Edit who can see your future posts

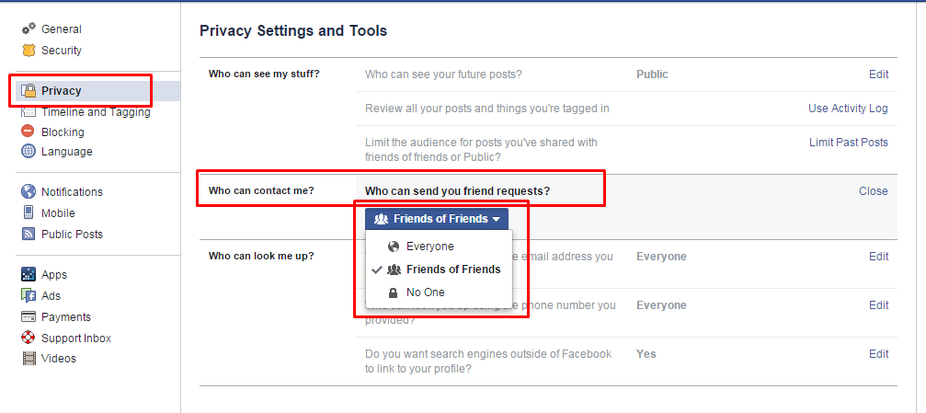[878, 75]
